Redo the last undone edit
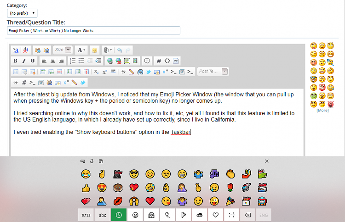Screen dimensions: 345x222 pyautogui.click(x=128, y=50)
